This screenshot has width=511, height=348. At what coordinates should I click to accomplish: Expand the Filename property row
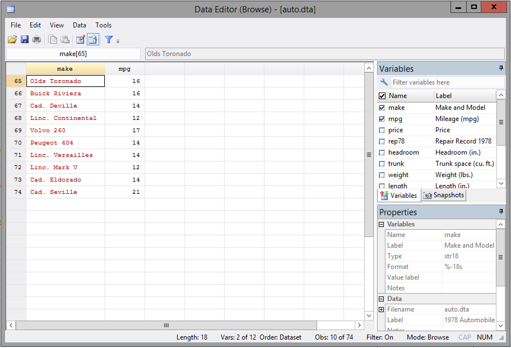pos(381,309)
